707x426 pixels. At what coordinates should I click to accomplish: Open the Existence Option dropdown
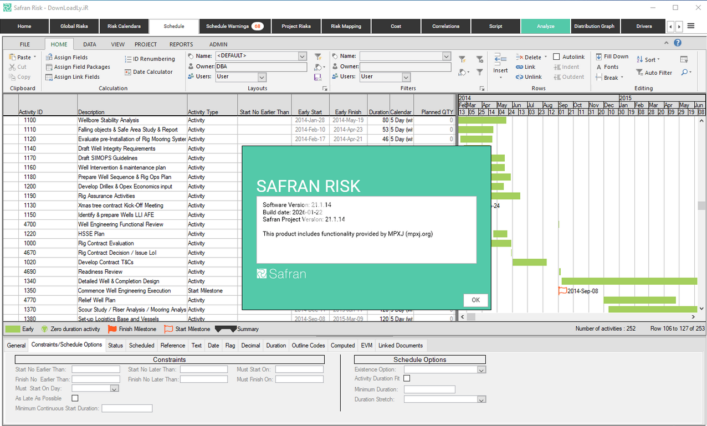[x=481, y=370]
